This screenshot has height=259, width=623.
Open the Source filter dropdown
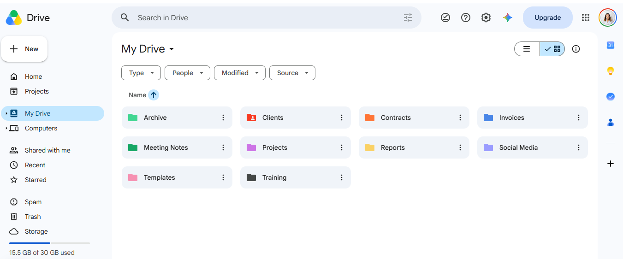click(x=292, y=73)
